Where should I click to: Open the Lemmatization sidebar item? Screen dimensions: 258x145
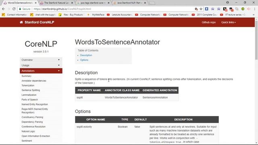click(x=29, y=95)
